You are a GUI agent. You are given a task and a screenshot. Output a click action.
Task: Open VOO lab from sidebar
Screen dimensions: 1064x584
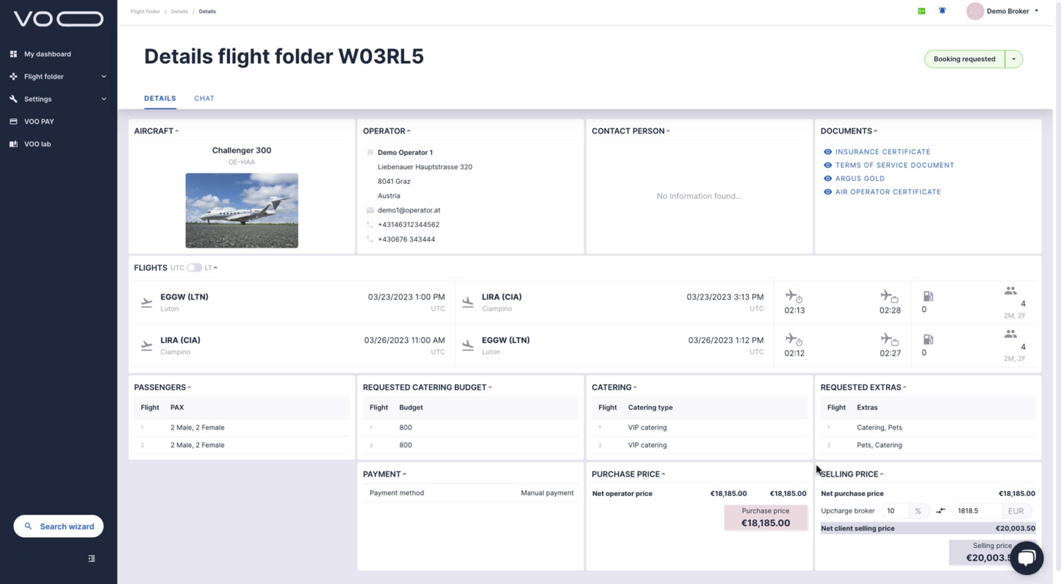click(37, 144)
